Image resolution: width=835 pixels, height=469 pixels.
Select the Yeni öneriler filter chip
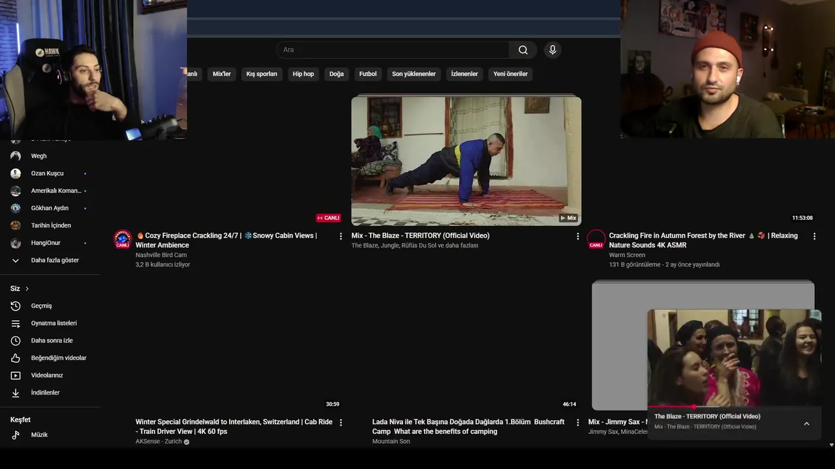510,74
